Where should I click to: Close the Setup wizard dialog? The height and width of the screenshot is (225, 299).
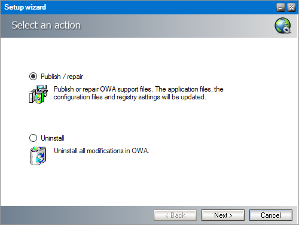click(291, 8)
